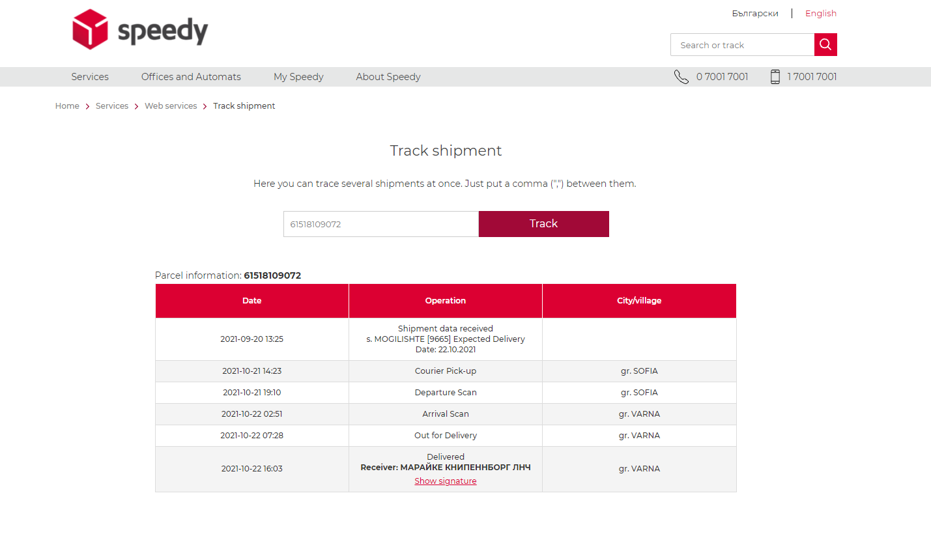Focus the Search or track field
931x534 pixels.
(742, 45)
